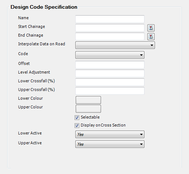Click the Selectable label text
189x174 pixels.
pos(90,117)
